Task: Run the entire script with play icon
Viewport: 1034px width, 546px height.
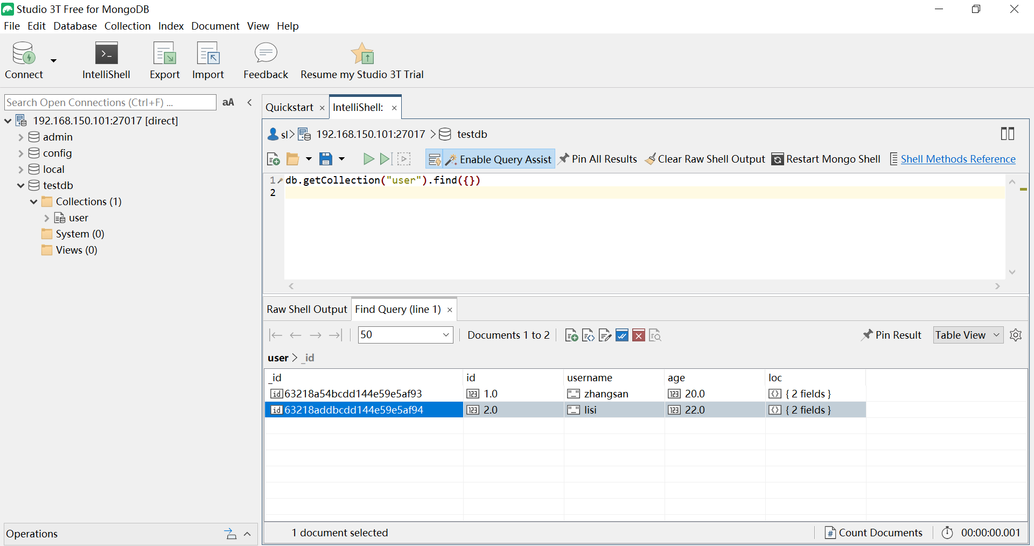Action: 368,159
